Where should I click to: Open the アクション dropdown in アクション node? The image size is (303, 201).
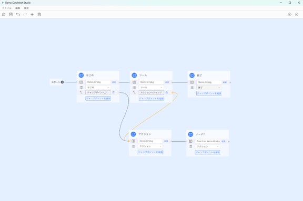150,146
